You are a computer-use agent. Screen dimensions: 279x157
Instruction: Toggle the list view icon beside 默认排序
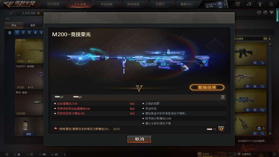265,38
